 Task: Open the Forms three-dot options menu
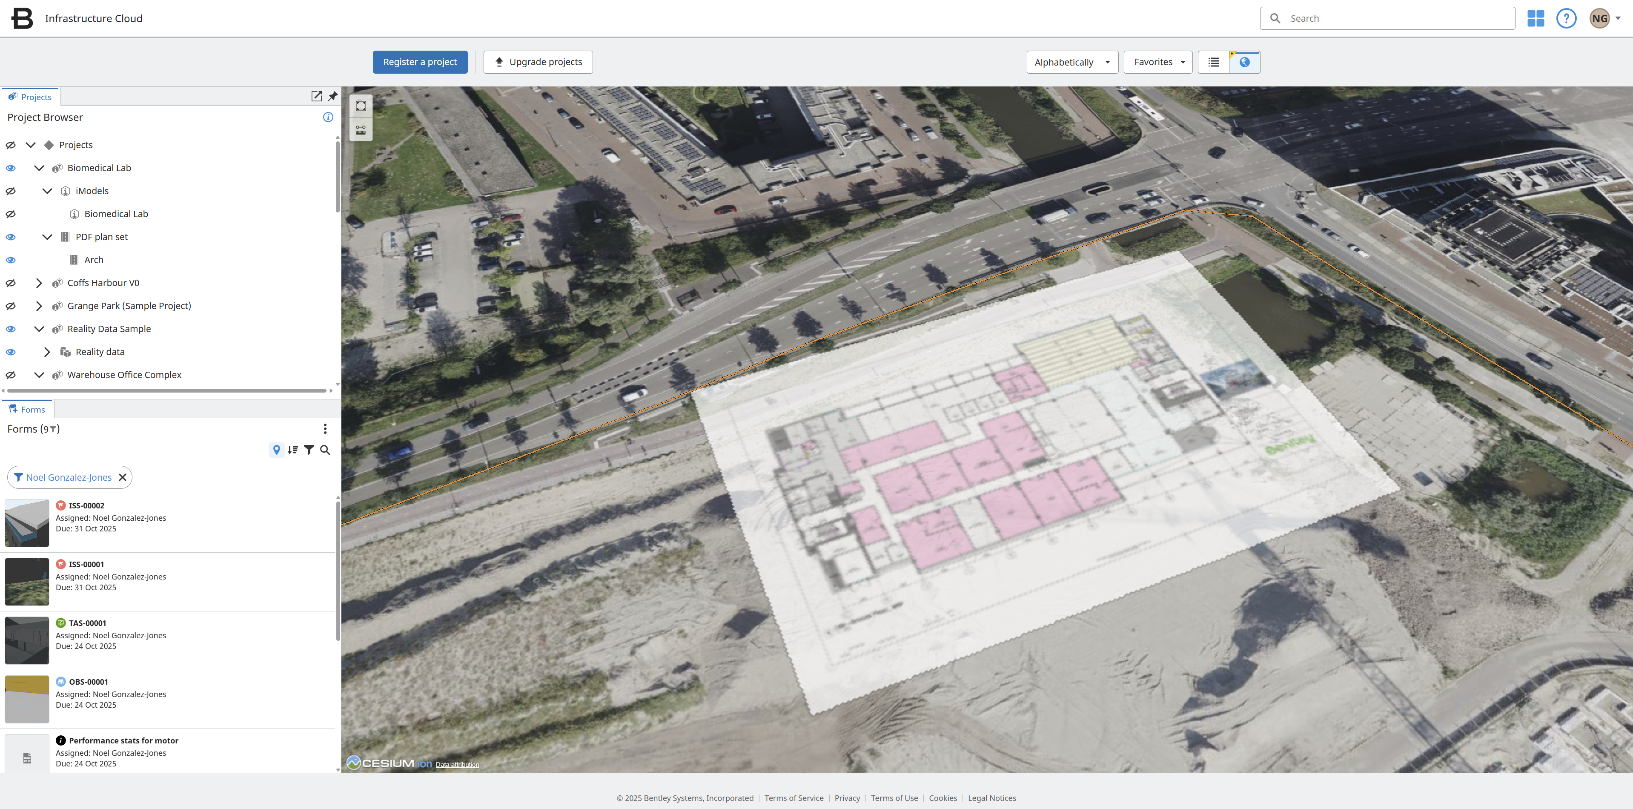click(325, 429)
